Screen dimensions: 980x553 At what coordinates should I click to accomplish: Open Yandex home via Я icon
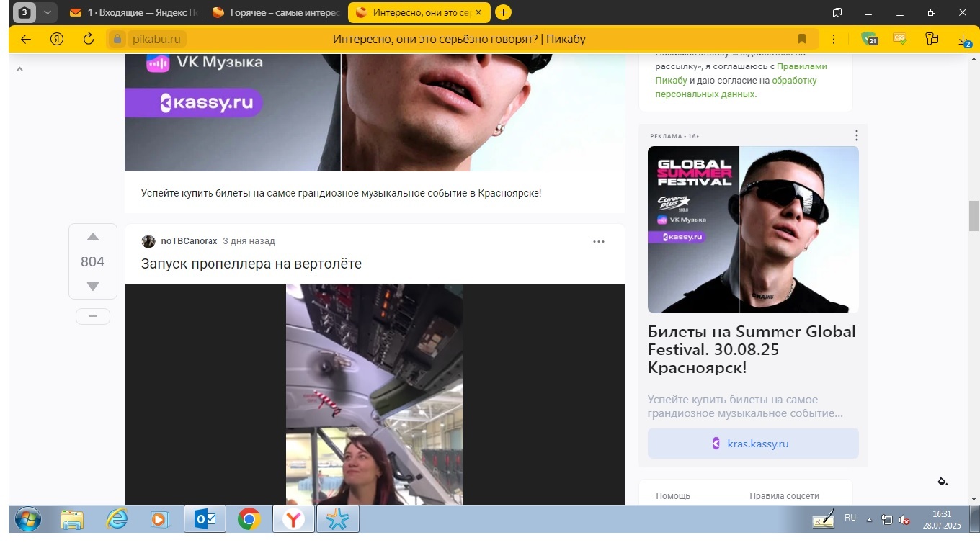coord(57,39)
